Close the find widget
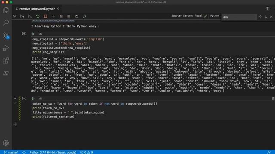275x154 pixels. click(271, 17)
